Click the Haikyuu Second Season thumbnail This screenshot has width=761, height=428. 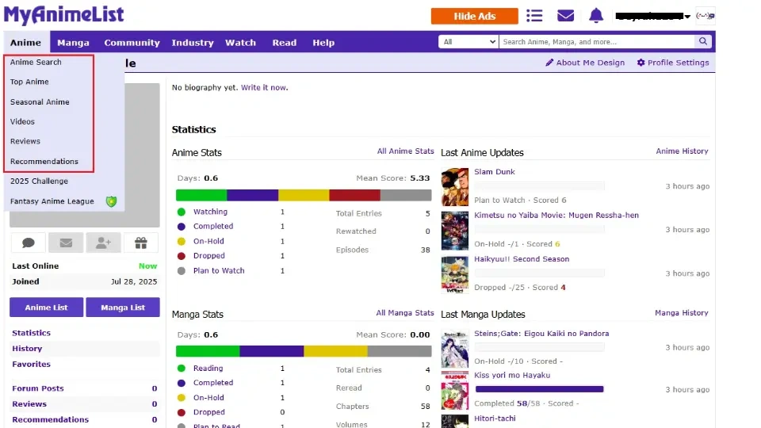[455, 274]
